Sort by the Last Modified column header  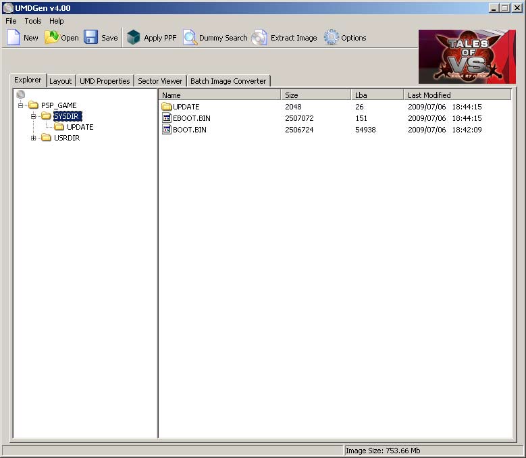pyautogui.click(x=458, y=95)
